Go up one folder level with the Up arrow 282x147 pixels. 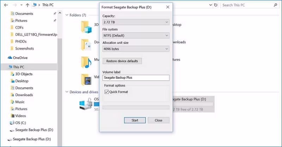click(27, 5)
